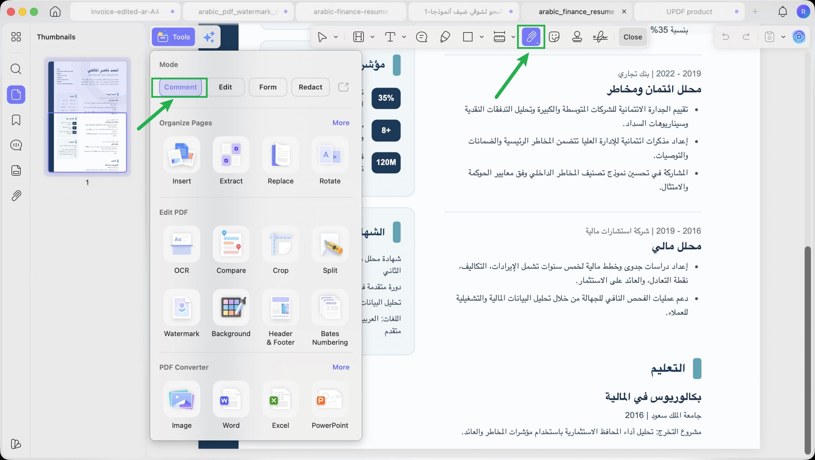Undo the last action
815x460 pixels.
[726, 37]
